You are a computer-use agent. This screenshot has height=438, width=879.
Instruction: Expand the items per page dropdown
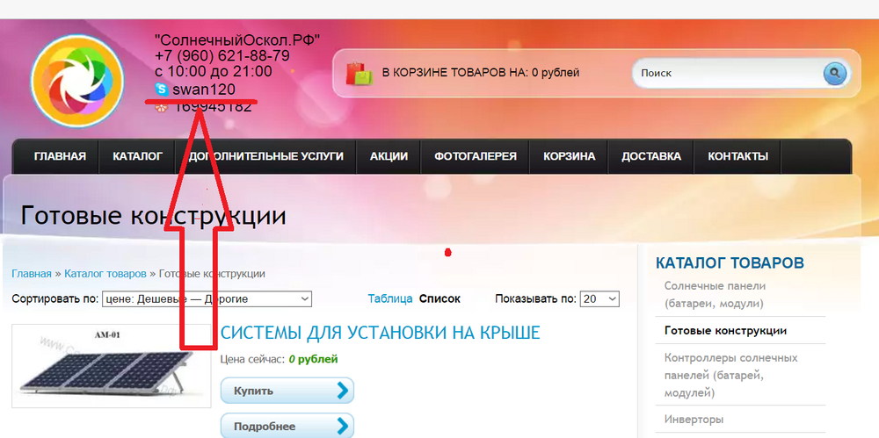599,299
